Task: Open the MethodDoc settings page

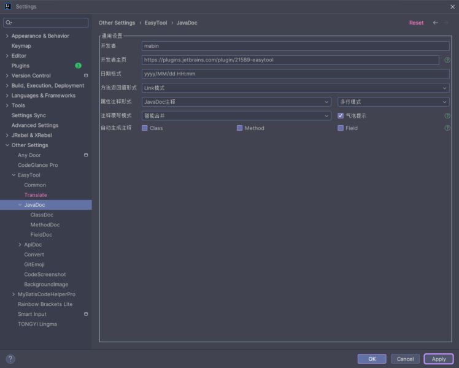Action: coord(45,225)
